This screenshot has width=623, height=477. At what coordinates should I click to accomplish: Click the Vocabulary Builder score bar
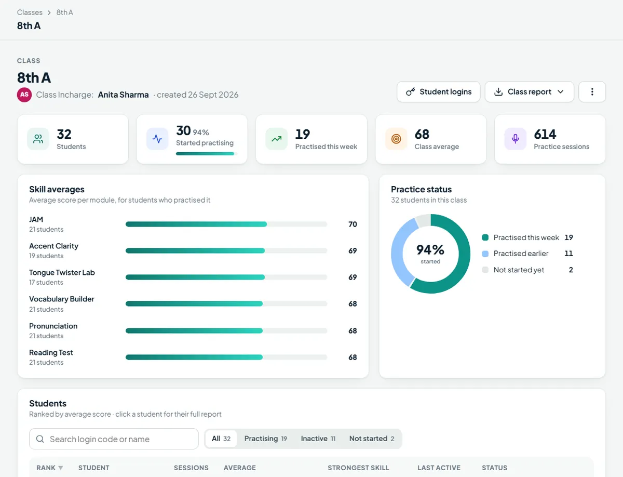[226, 304]
